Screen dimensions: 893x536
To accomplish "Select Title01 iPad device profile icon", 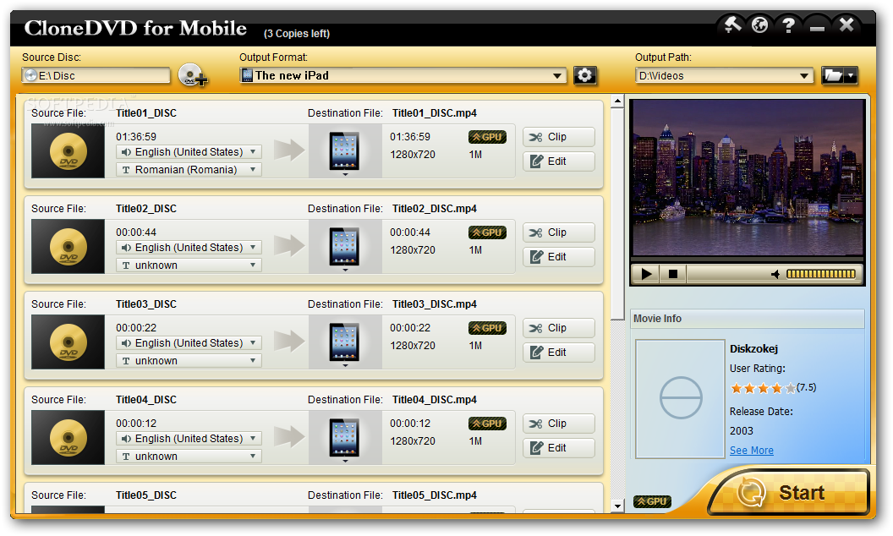I will point(344,151).
